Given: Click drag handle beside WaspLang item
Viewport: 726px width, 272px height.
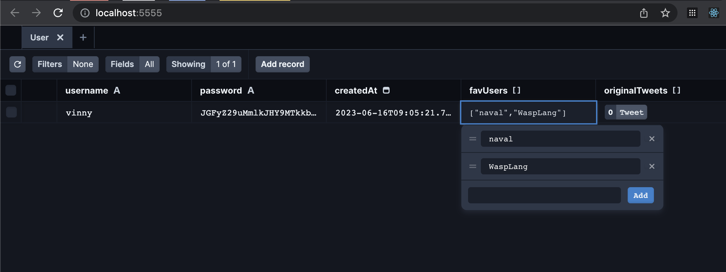Looking at the screenshot, I should click(473, 167).
